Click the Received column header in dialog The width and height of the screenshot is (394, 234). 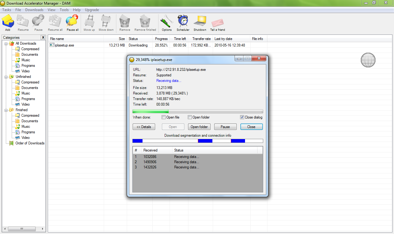[157, 150]
